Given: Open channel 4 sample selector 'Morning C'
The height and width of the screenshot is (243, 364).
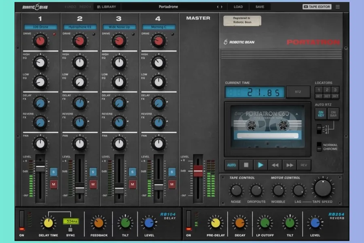Looking at the screenshot, I should [159, 27].
